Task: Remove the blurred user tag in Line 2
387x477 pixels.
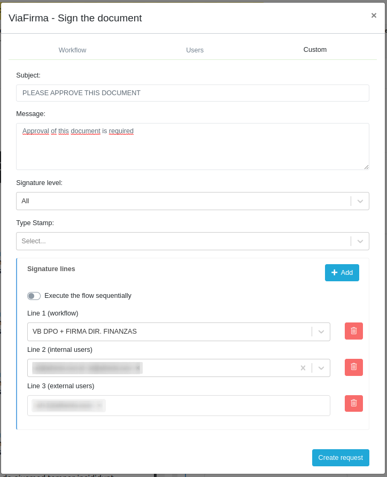Action: click(137, 368)
